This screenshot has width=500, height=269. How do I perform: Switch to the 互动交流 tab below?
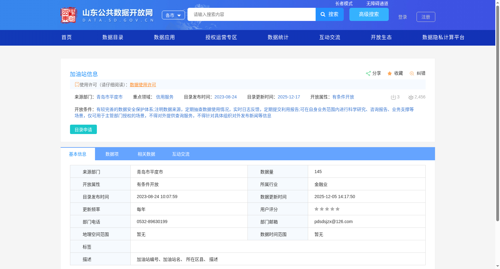click(x=181, y=154)
